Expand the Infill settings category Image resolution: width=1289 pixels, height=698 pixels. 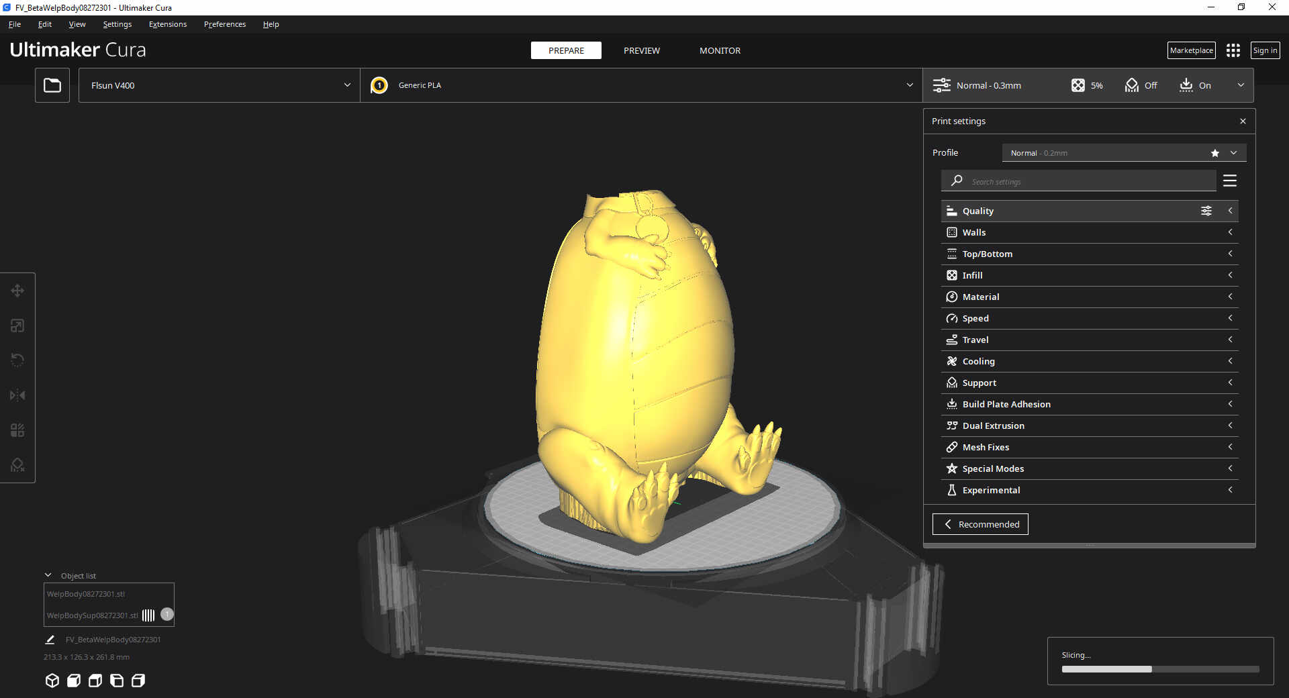[x=1089, y=275]
